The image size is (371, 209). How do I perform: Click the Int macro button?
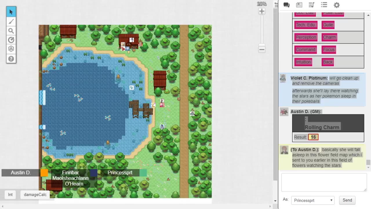point(10,194)
